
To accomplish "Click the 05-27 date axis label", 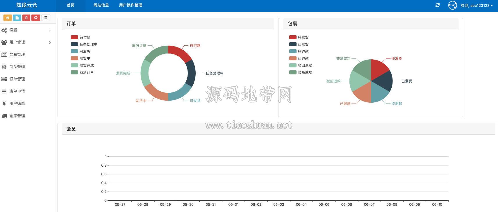I will (x=120, y=204).
